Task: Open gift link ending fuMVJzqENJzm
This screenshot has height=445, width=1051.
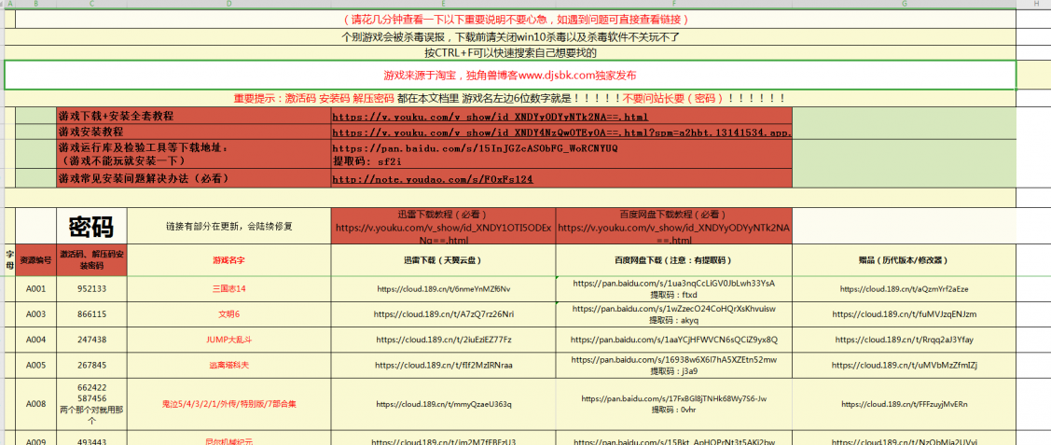Action: pyautogui.click(x=905, y=313)
